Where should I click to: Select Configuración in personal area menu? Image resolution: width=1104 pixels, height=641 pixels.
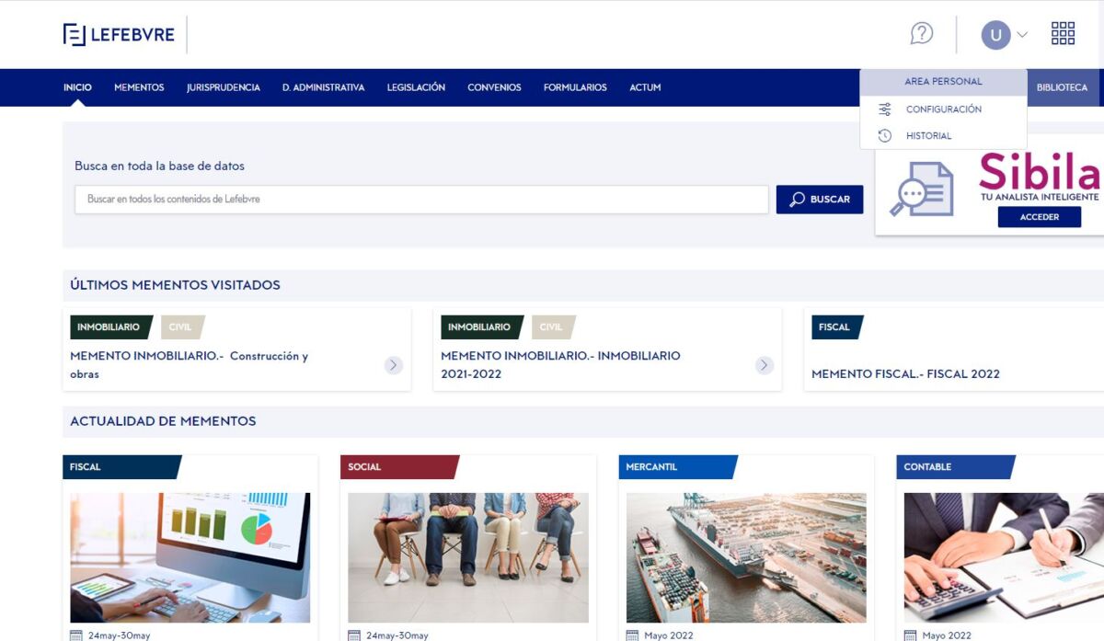click(x=943, y=109)
